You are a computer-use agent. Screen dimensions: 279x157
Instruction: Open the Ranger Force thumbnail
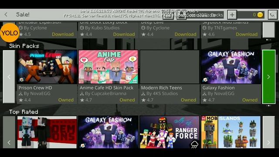170,132
